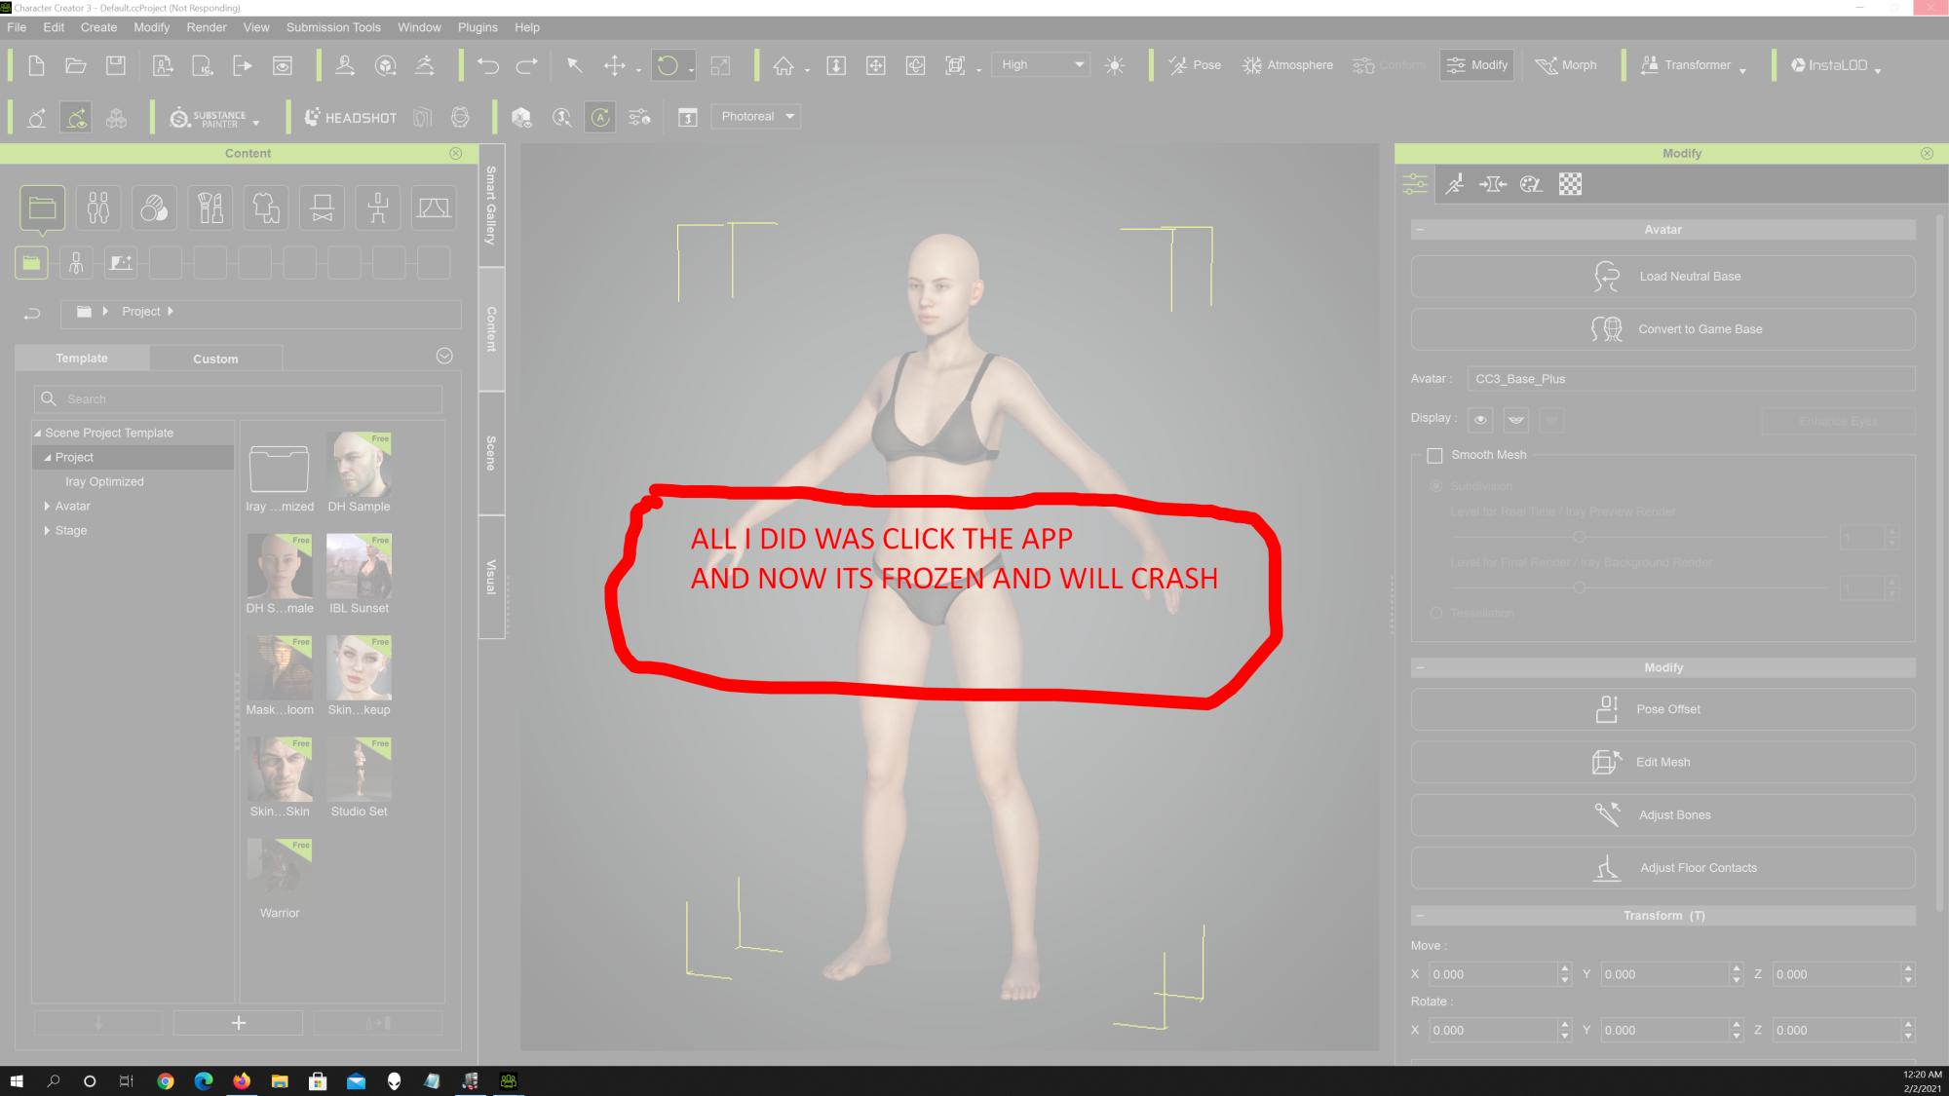Click the content Search field

click(x=238, y=399)
